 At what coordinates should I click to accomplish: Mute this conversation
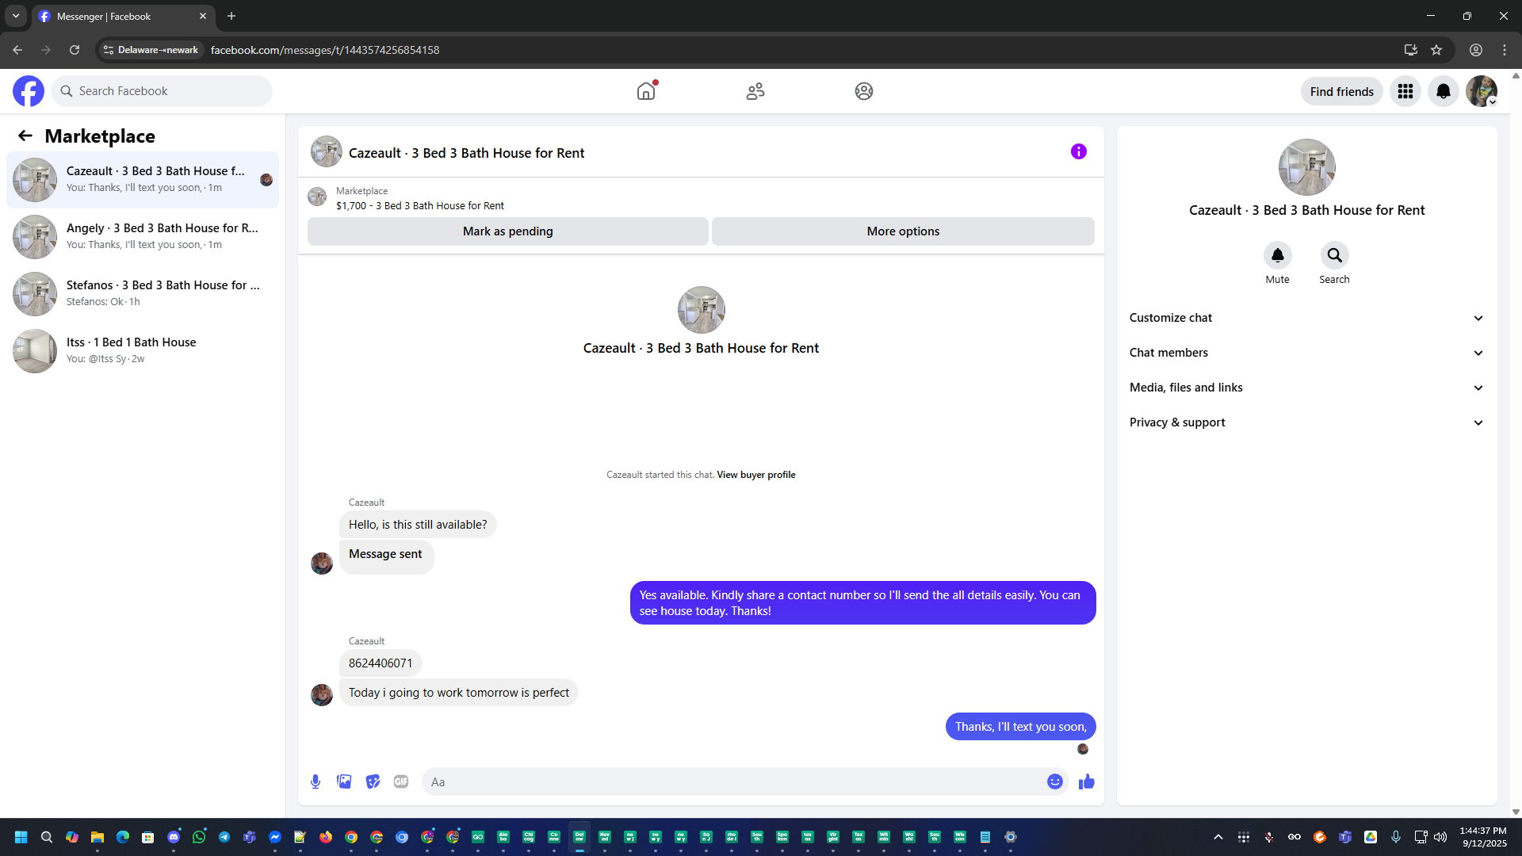pos(1277,255)
